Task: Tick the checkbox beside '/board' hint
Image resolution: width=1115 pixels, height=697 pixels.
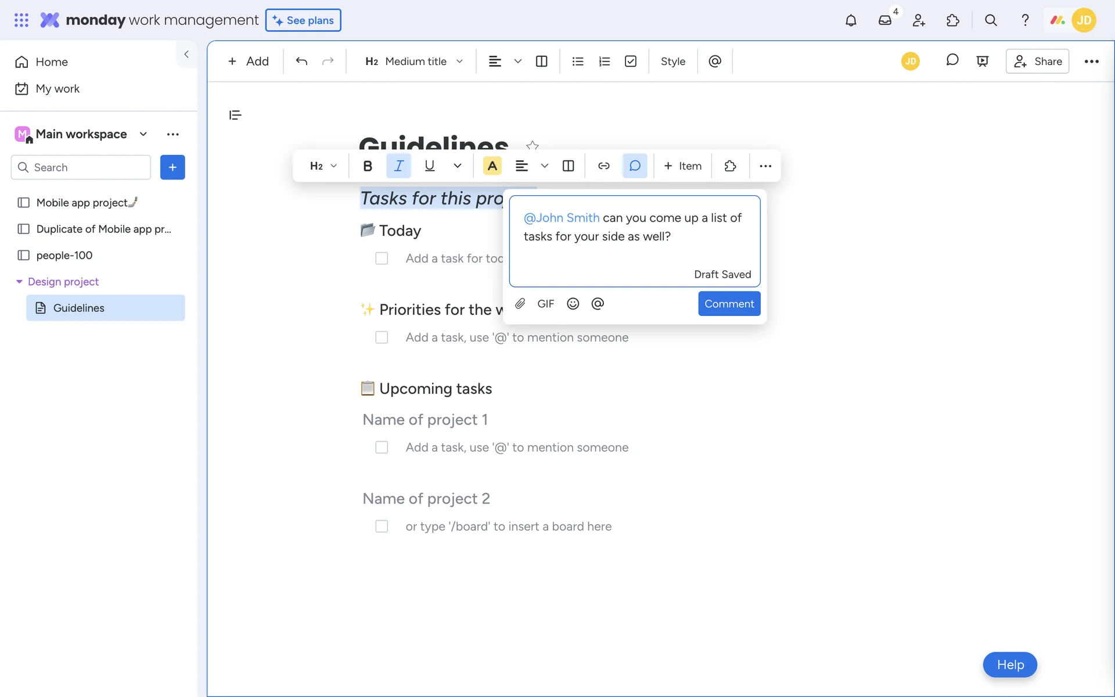Action: [x=382, y=526]
